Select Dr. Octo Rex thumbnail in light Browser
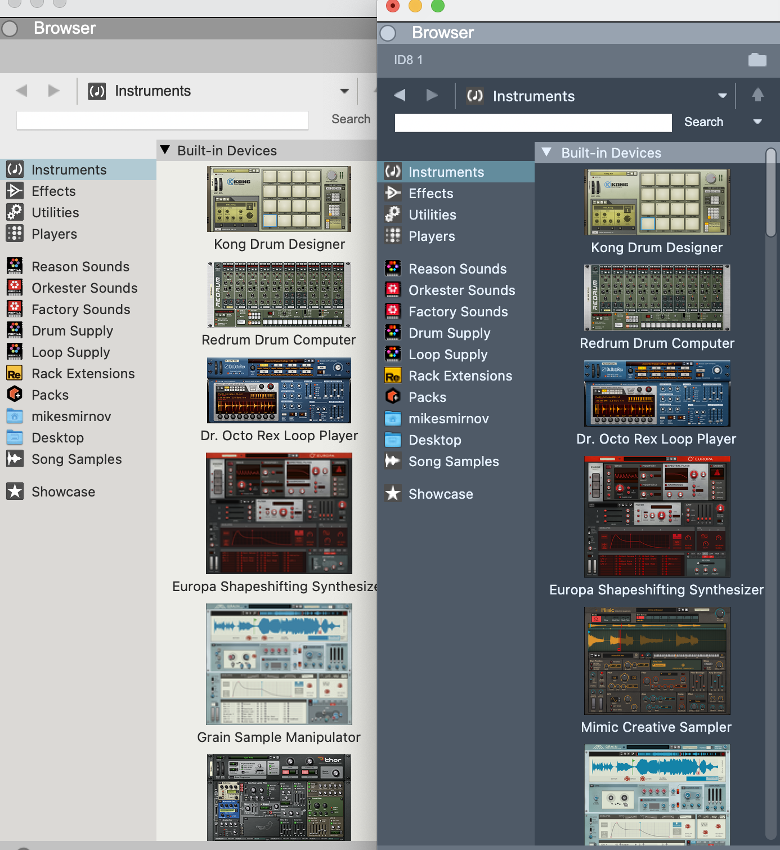This screenshot has width=780, height=850. click(279, 390)
